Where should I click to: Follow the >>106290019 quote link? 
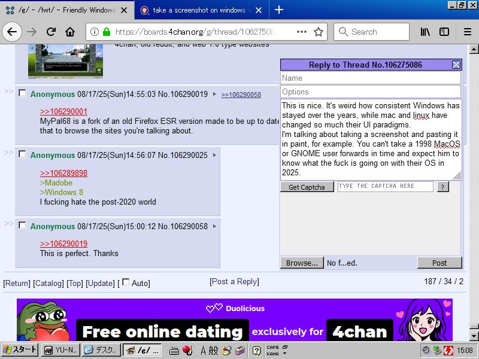[x=63, y=244]
